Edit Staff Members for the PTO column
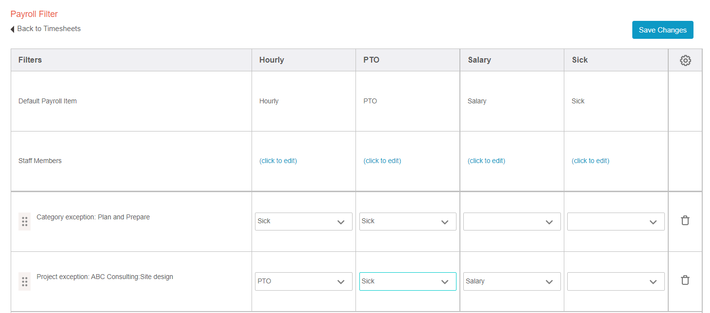 [x=382, y=161]
